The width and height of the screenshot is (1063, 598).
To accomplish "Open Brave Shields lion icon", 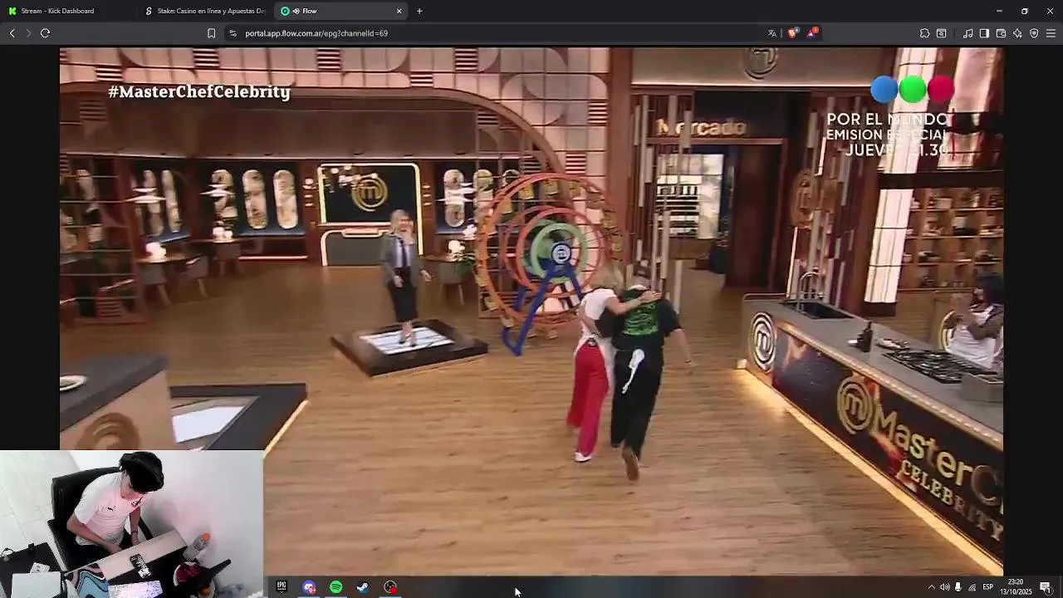I will point(792,33).
